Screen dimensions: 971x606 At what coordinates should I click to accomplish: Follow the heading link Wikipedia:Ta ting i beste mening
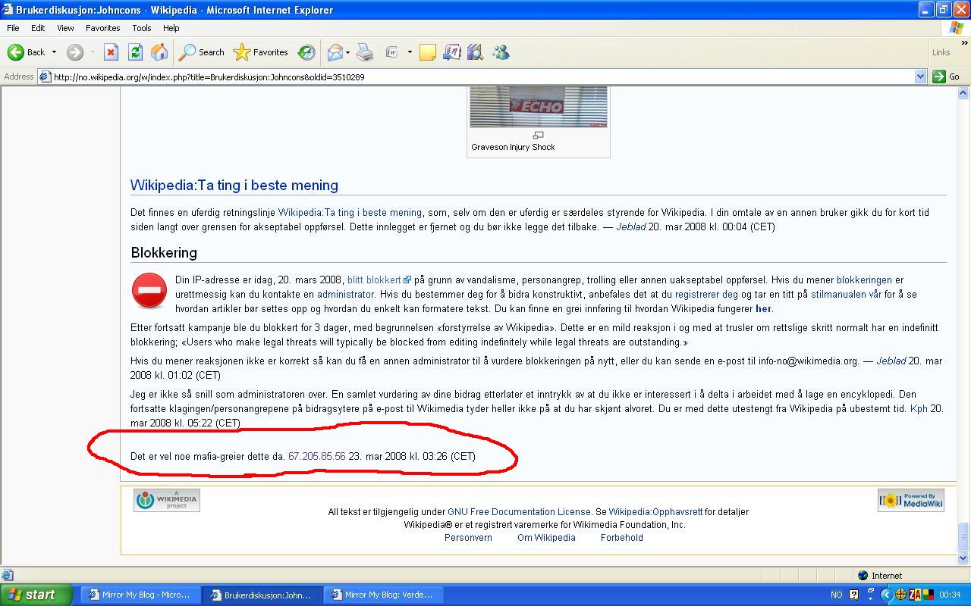(234, 185)
